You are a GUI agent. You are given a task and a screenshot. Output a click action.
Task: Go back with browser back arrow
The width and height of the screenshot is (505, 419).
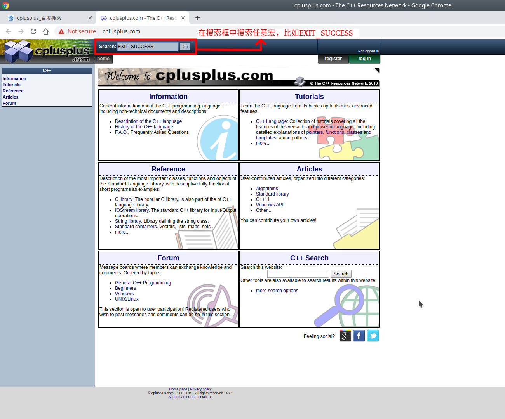point(9,31)
